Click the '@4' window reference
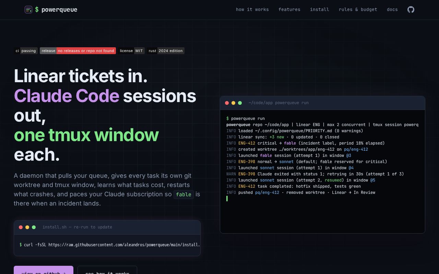This screenshot has width=439, height=274. click(351, 168)
